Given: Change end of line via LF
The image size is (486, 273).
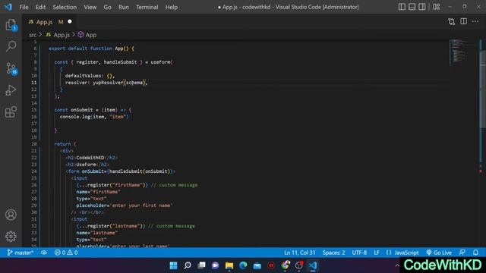Looking at the screenshot, I should pyautogui.click(x=377, y=253).
